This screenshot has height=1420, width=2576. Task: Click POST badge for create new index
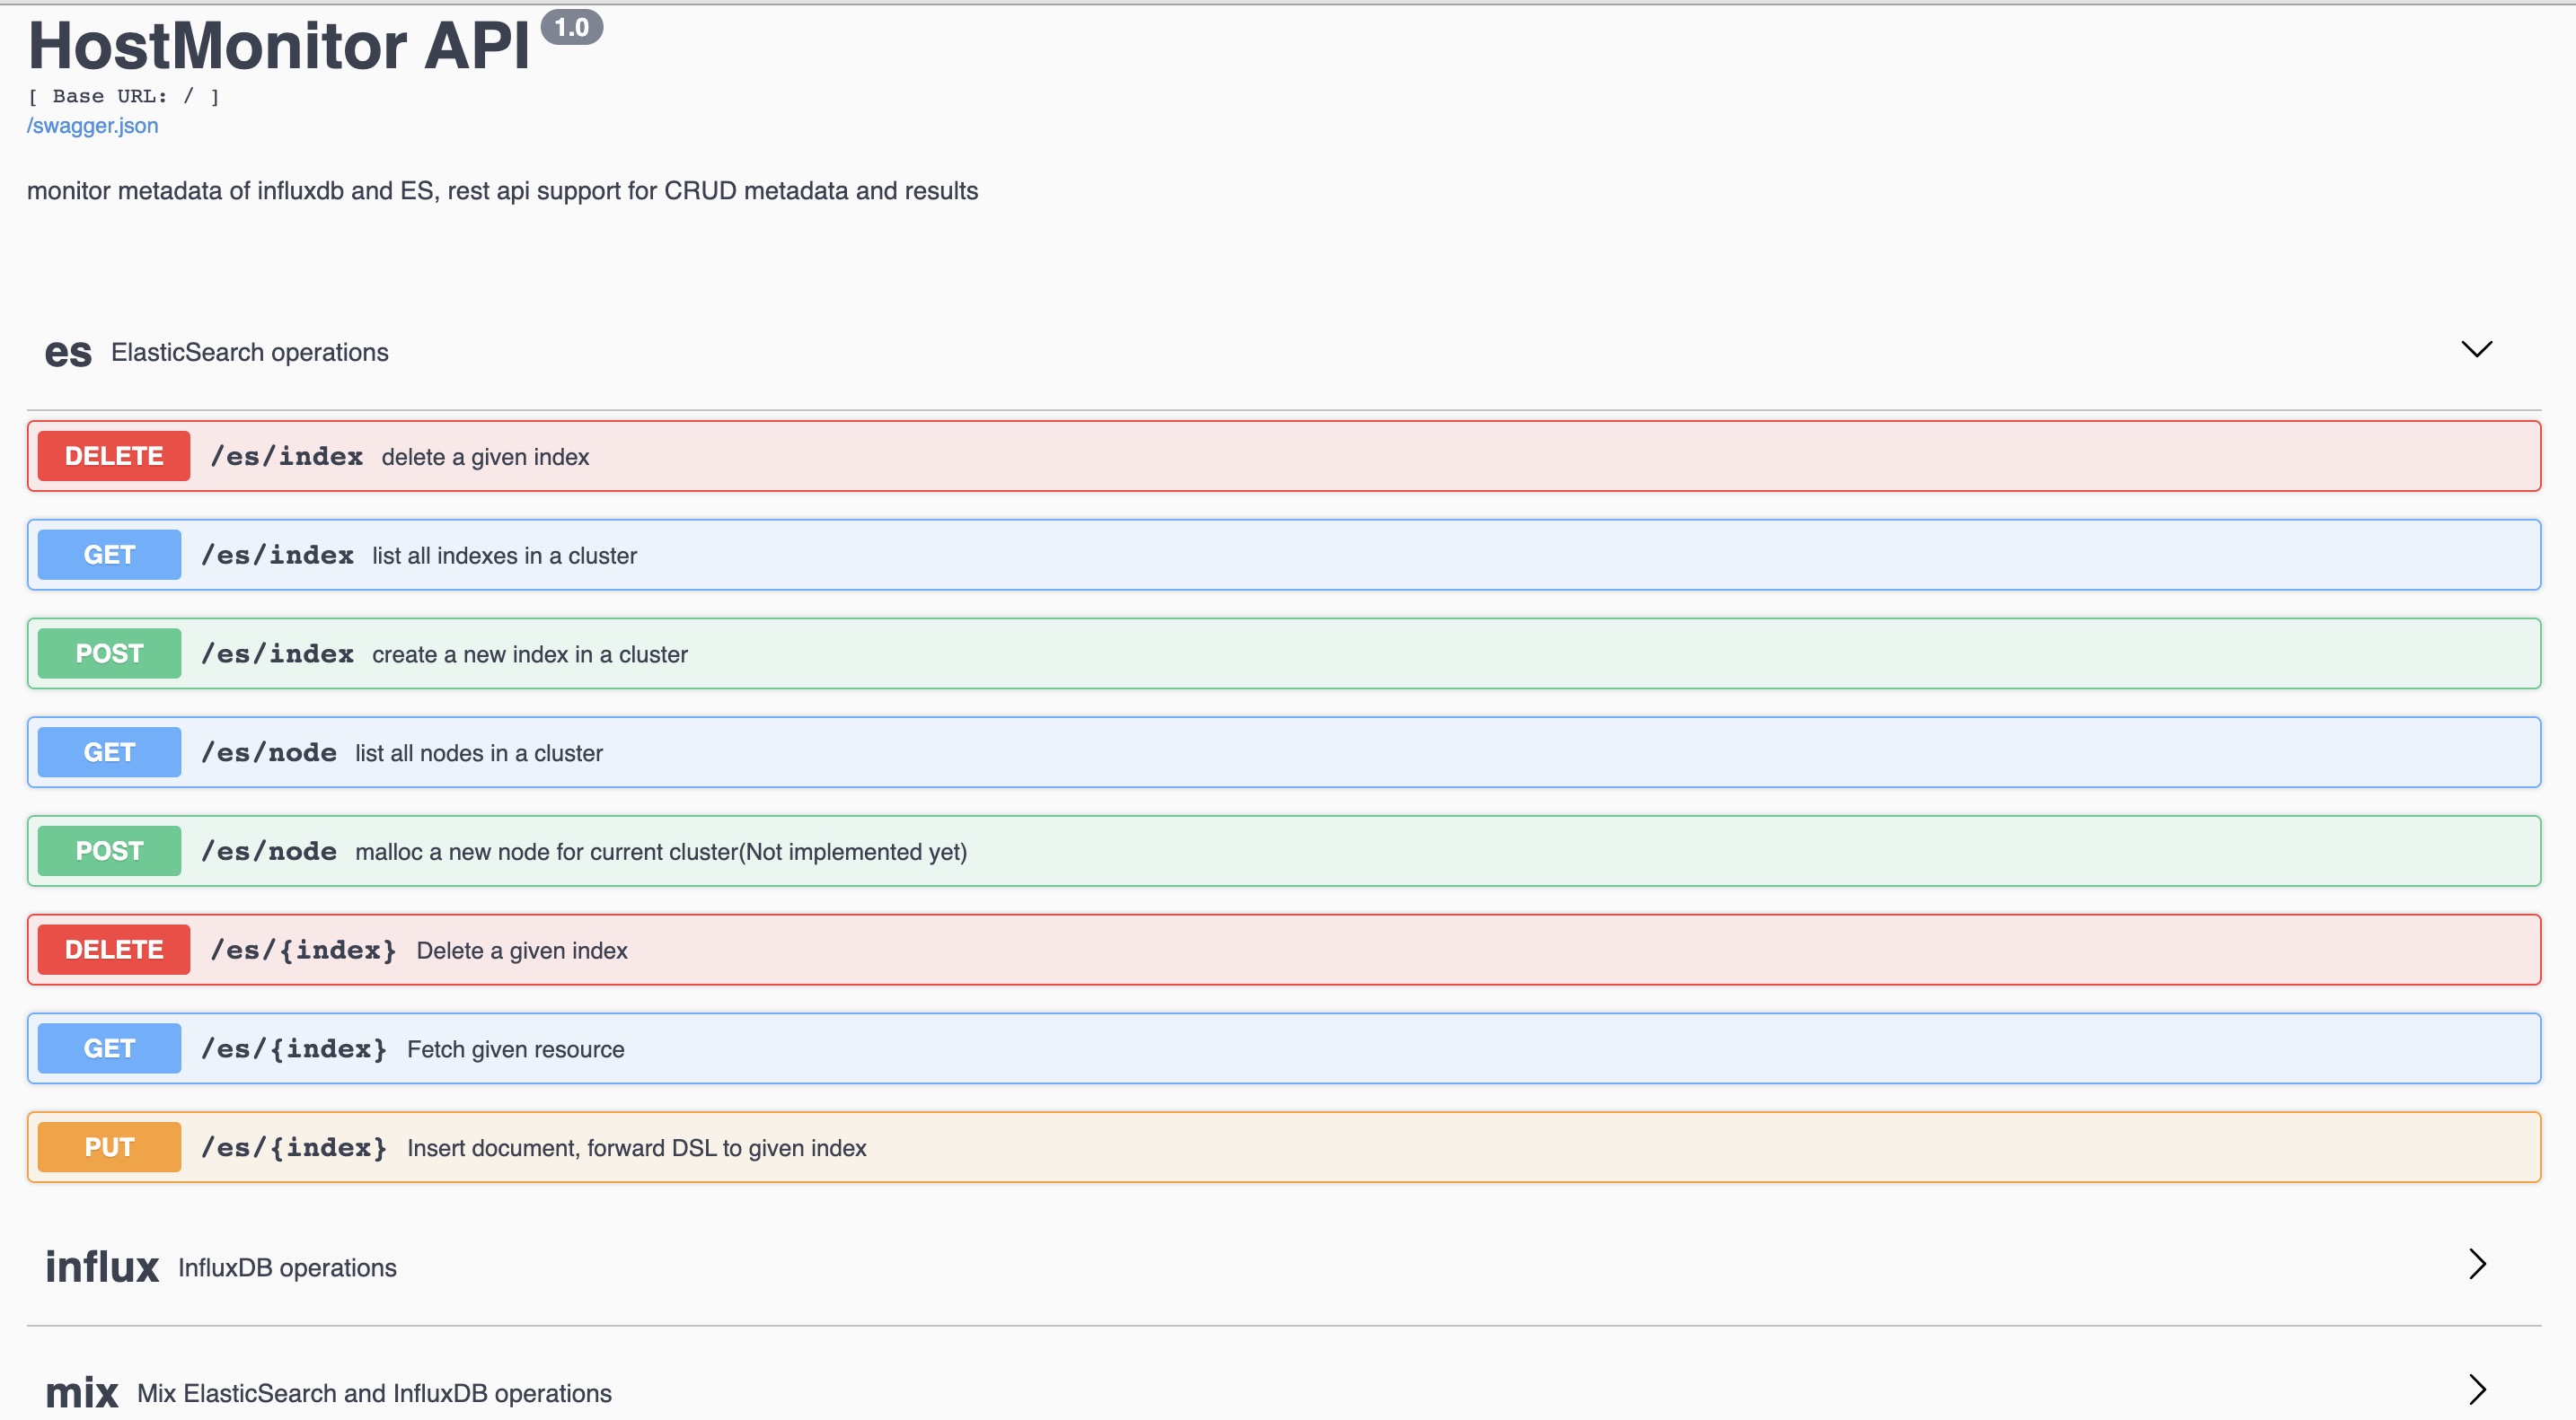coord(109,653)
